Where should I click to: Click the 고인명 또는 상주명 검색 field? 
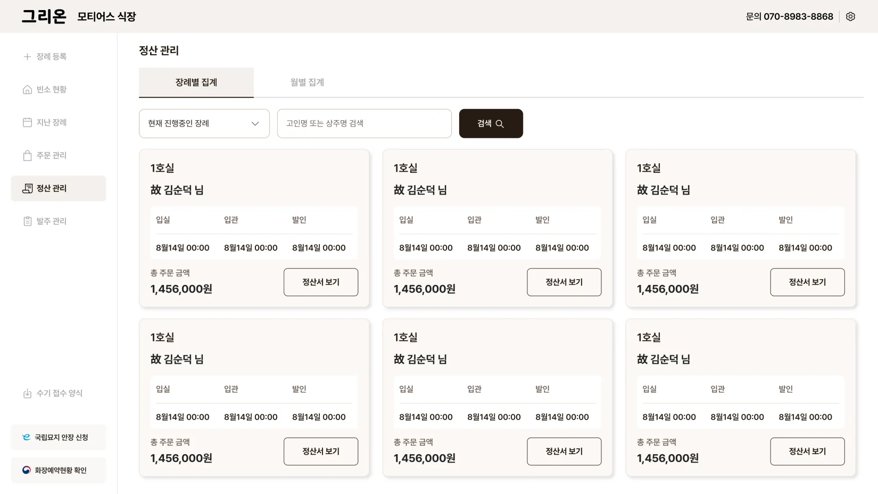pyautogui.click(x=365, y=123)
